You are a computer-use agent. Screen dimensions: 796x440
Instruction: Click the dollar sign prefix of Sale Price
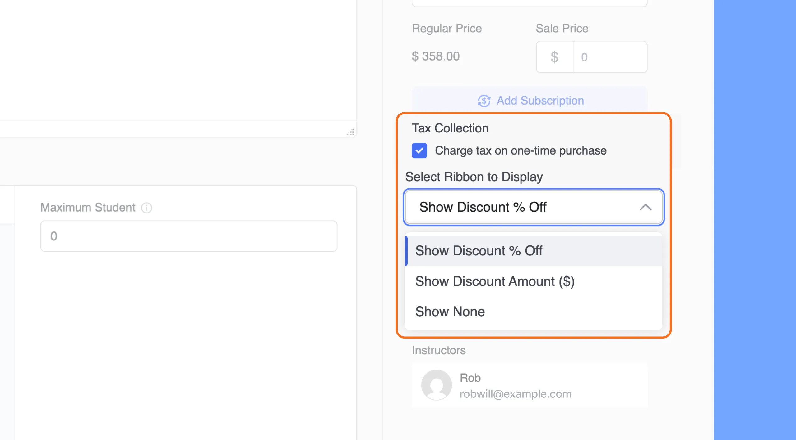tap(555, 57)
